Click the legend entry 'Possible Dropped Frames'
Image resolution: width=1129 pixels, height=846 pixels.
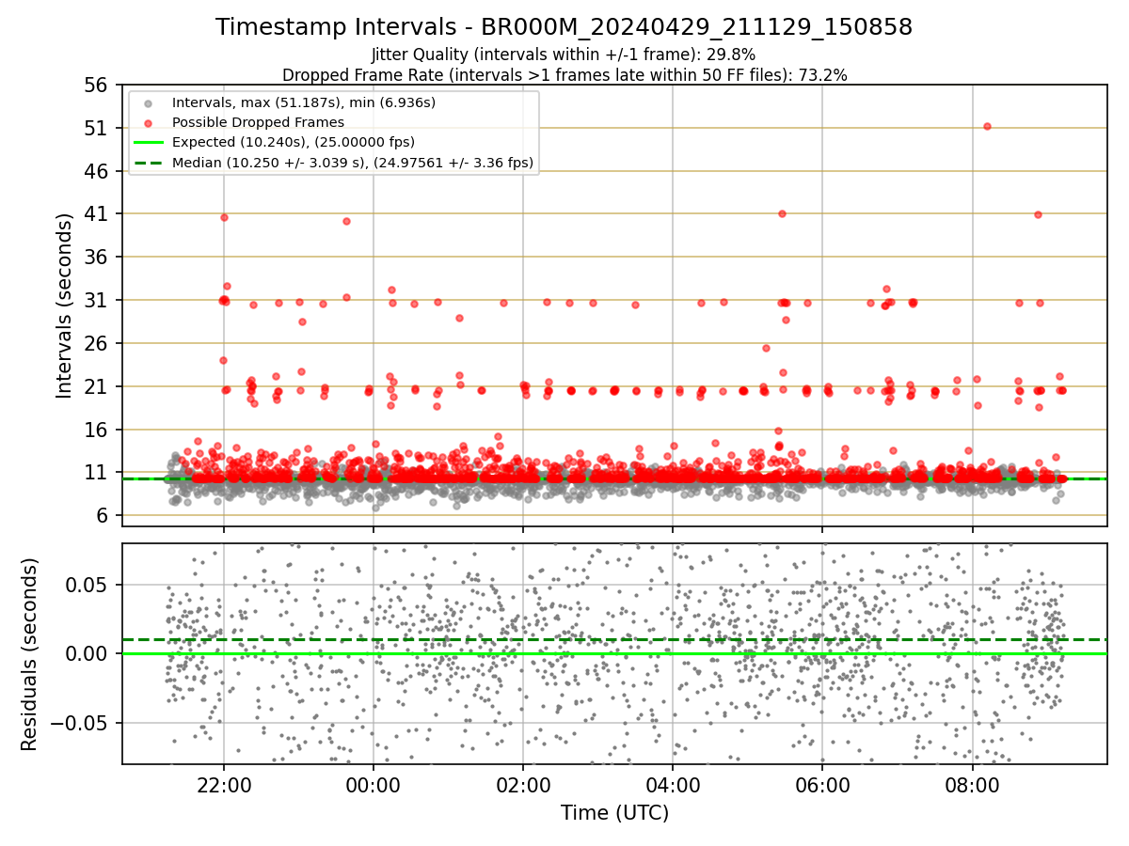(x=258, y=122)
